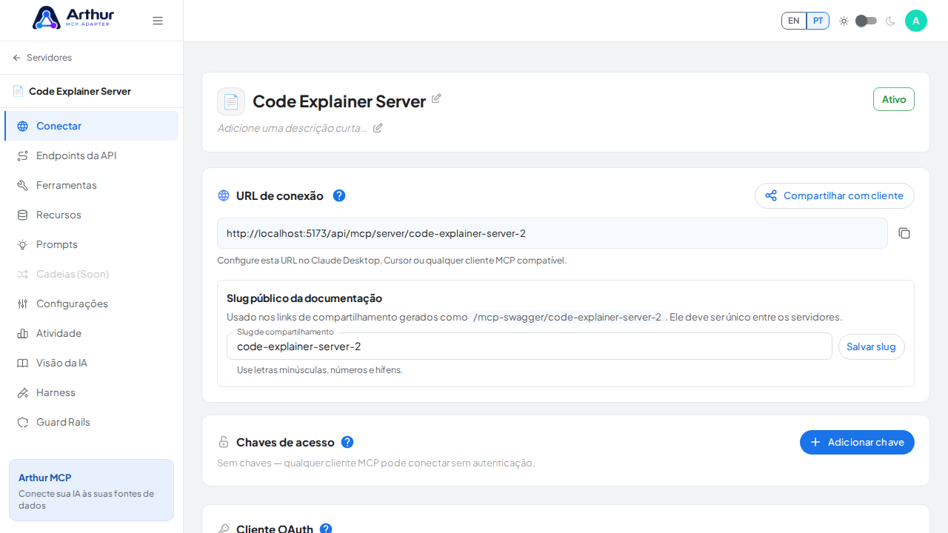Screen dimensions: 948x533
Task: Switch language to PT
Action: pyautogui.click(x=818, y=21)
